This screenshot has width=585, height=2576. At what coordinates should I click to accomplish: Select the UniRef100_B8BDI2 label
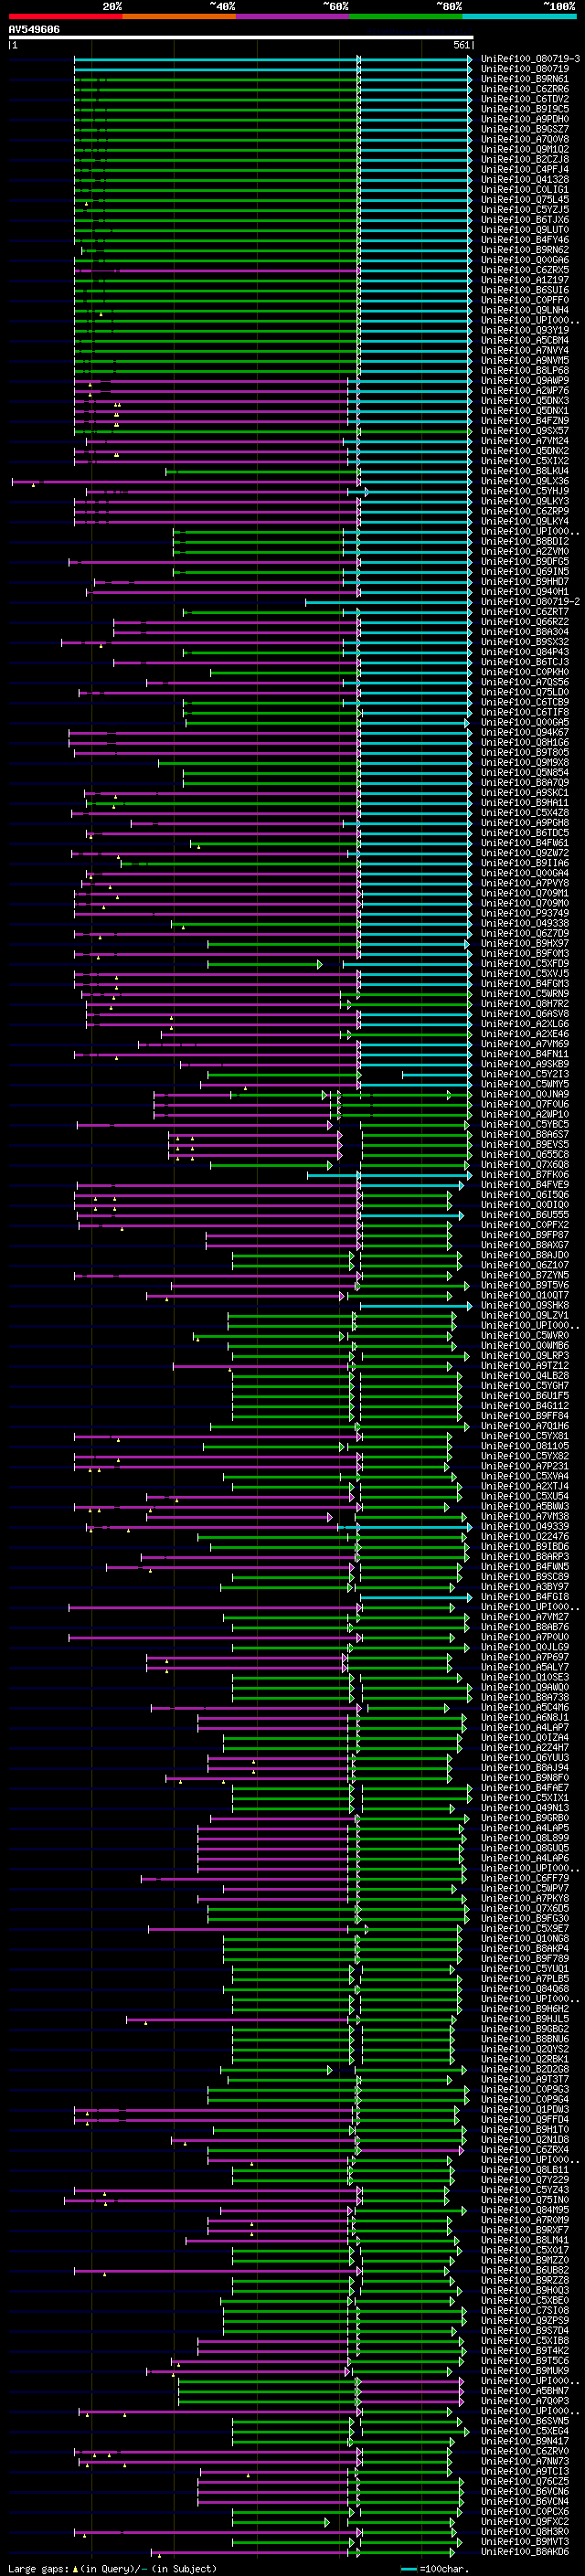click(x=525, y=541)
